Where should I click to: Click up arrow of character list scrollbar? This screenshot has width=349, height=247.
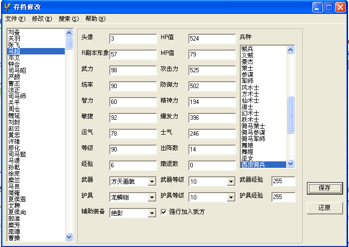click(x=69, y=33)
